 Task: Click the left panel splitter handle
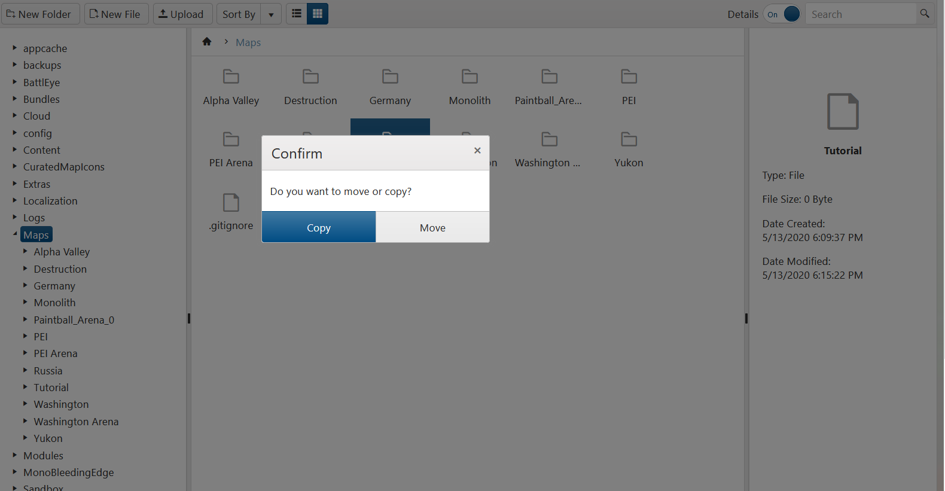(x=189, y=319)
